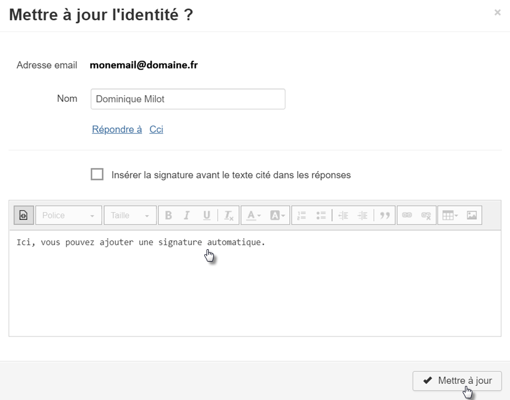Insert a block quote
The width and height of the screenshot is (510, 400).
click(385, 215)
